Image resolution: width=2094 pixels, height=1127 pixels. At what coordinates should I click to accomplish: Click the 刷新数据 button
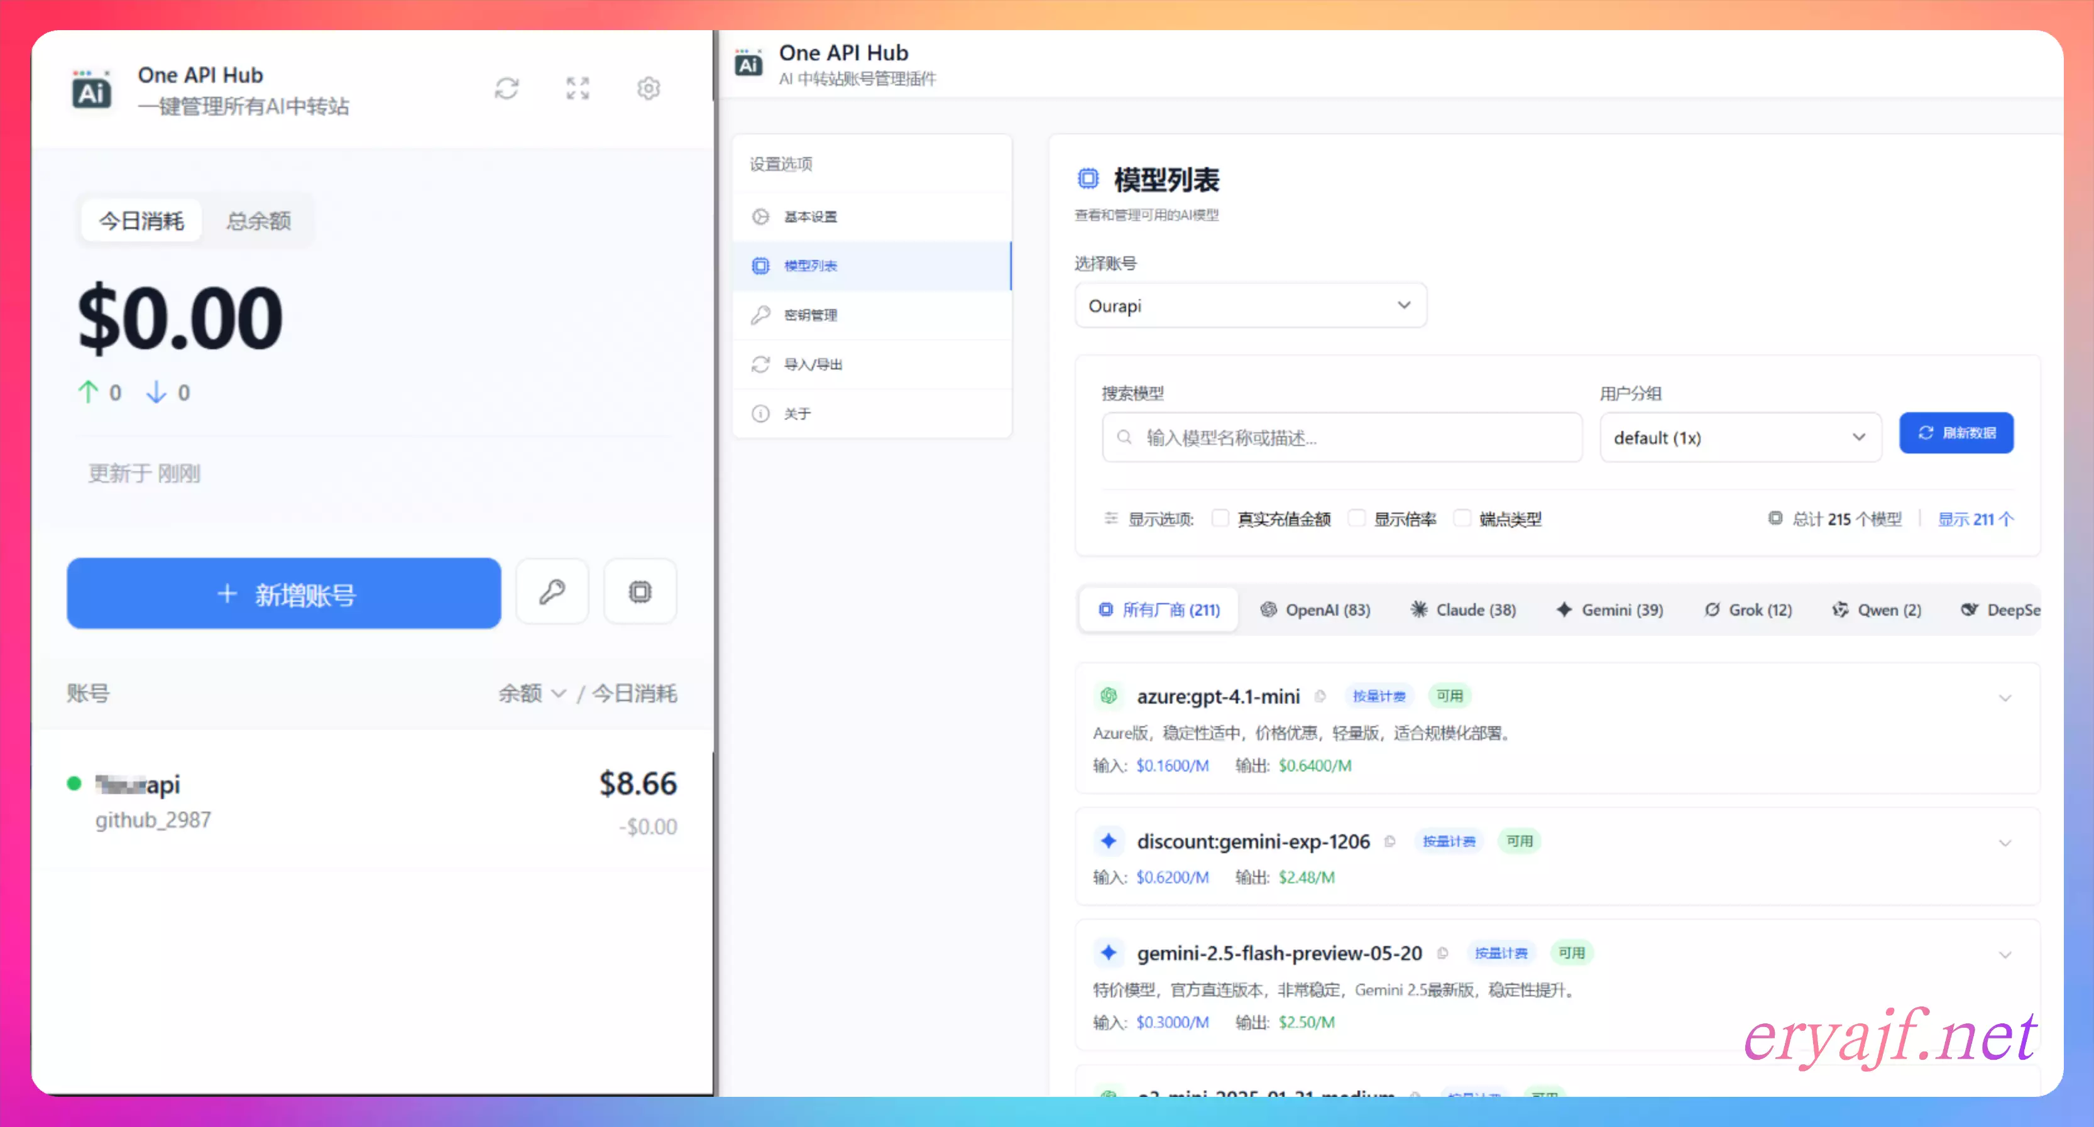[1956, 432]
